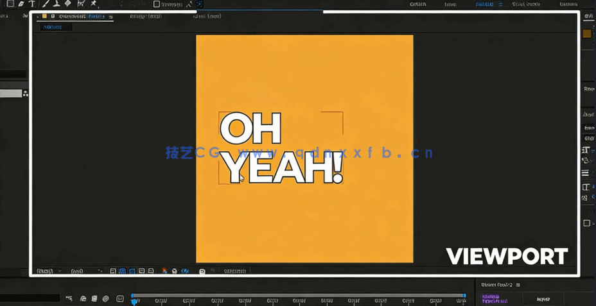596x306 pixels.
Task: Enable the Snapping checkbox in toolbar
Action: (x=157, y=4)
